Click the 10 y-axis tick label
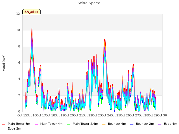Viewport: 179px width, 134px height. (x=18, y=30)
